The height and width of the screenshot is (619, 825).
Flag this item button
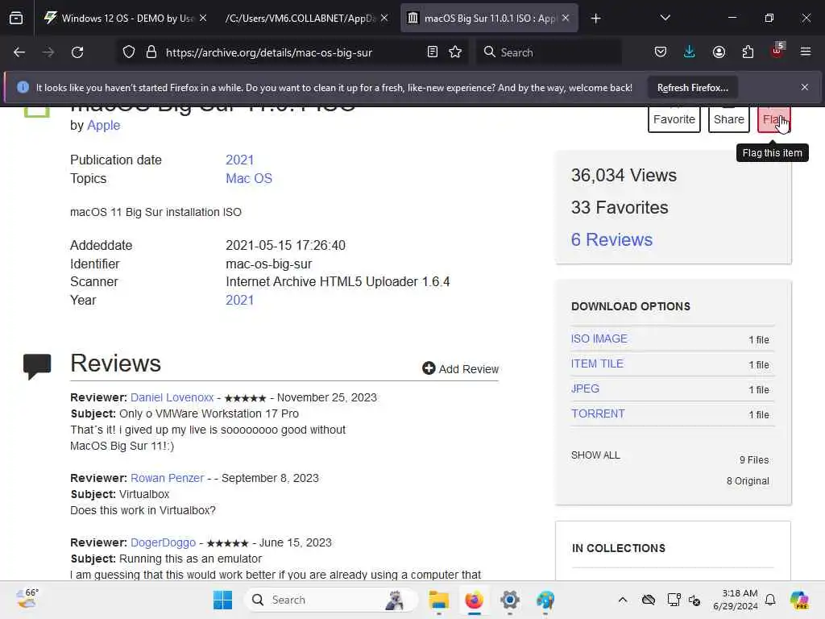774,119
